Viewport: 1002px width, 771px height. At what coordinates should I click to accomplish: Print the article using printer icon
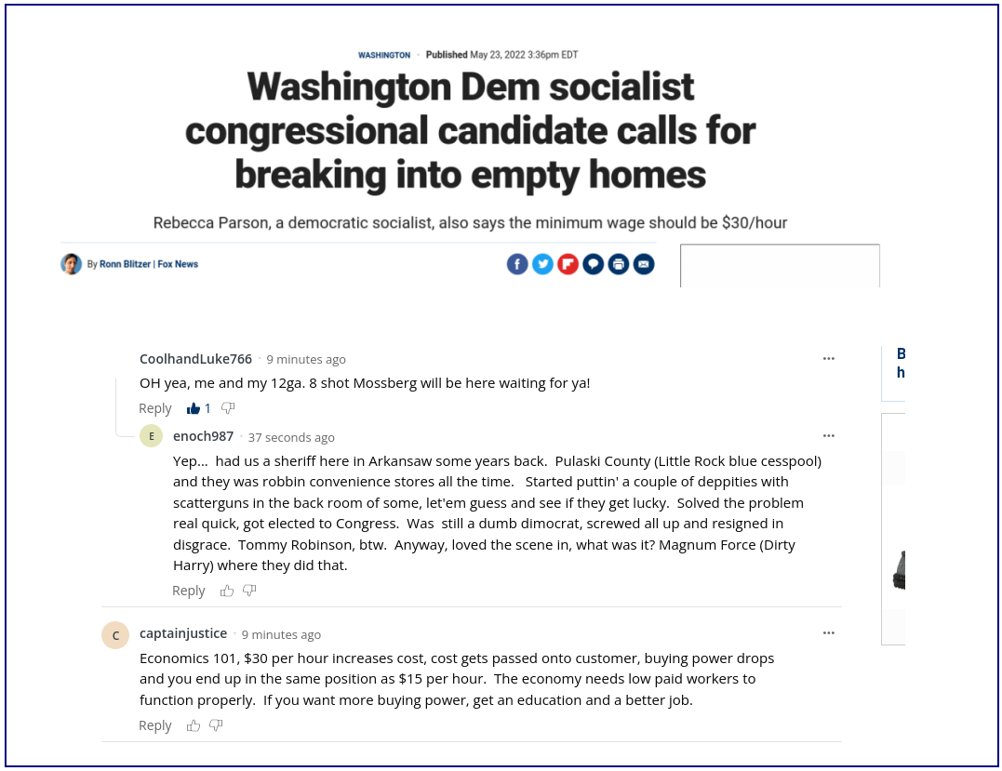point(618,264)
